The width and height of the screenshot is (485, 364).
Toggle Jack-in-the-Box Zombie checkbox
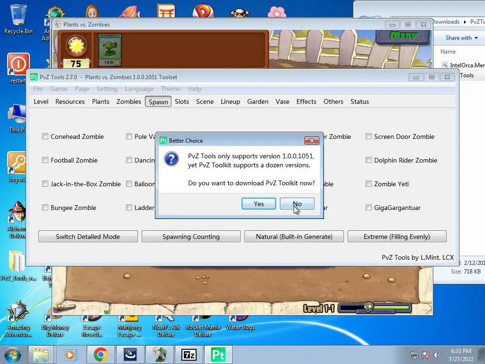45,184
